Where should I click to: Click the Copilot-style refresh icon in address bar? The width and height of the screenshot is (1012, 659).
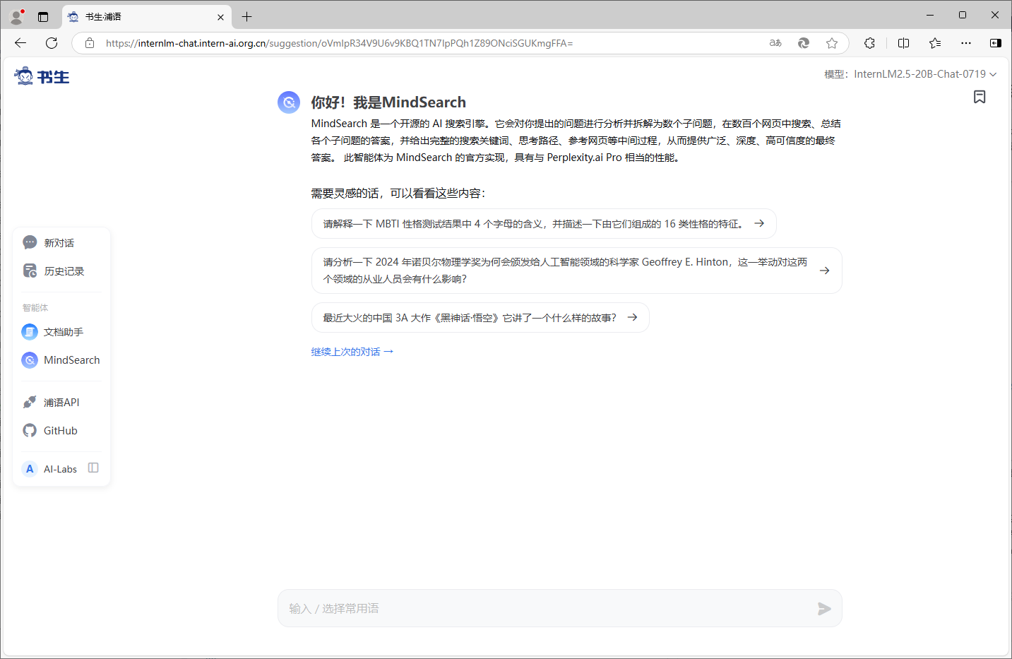pyautogui.click(x=804, y=43)
